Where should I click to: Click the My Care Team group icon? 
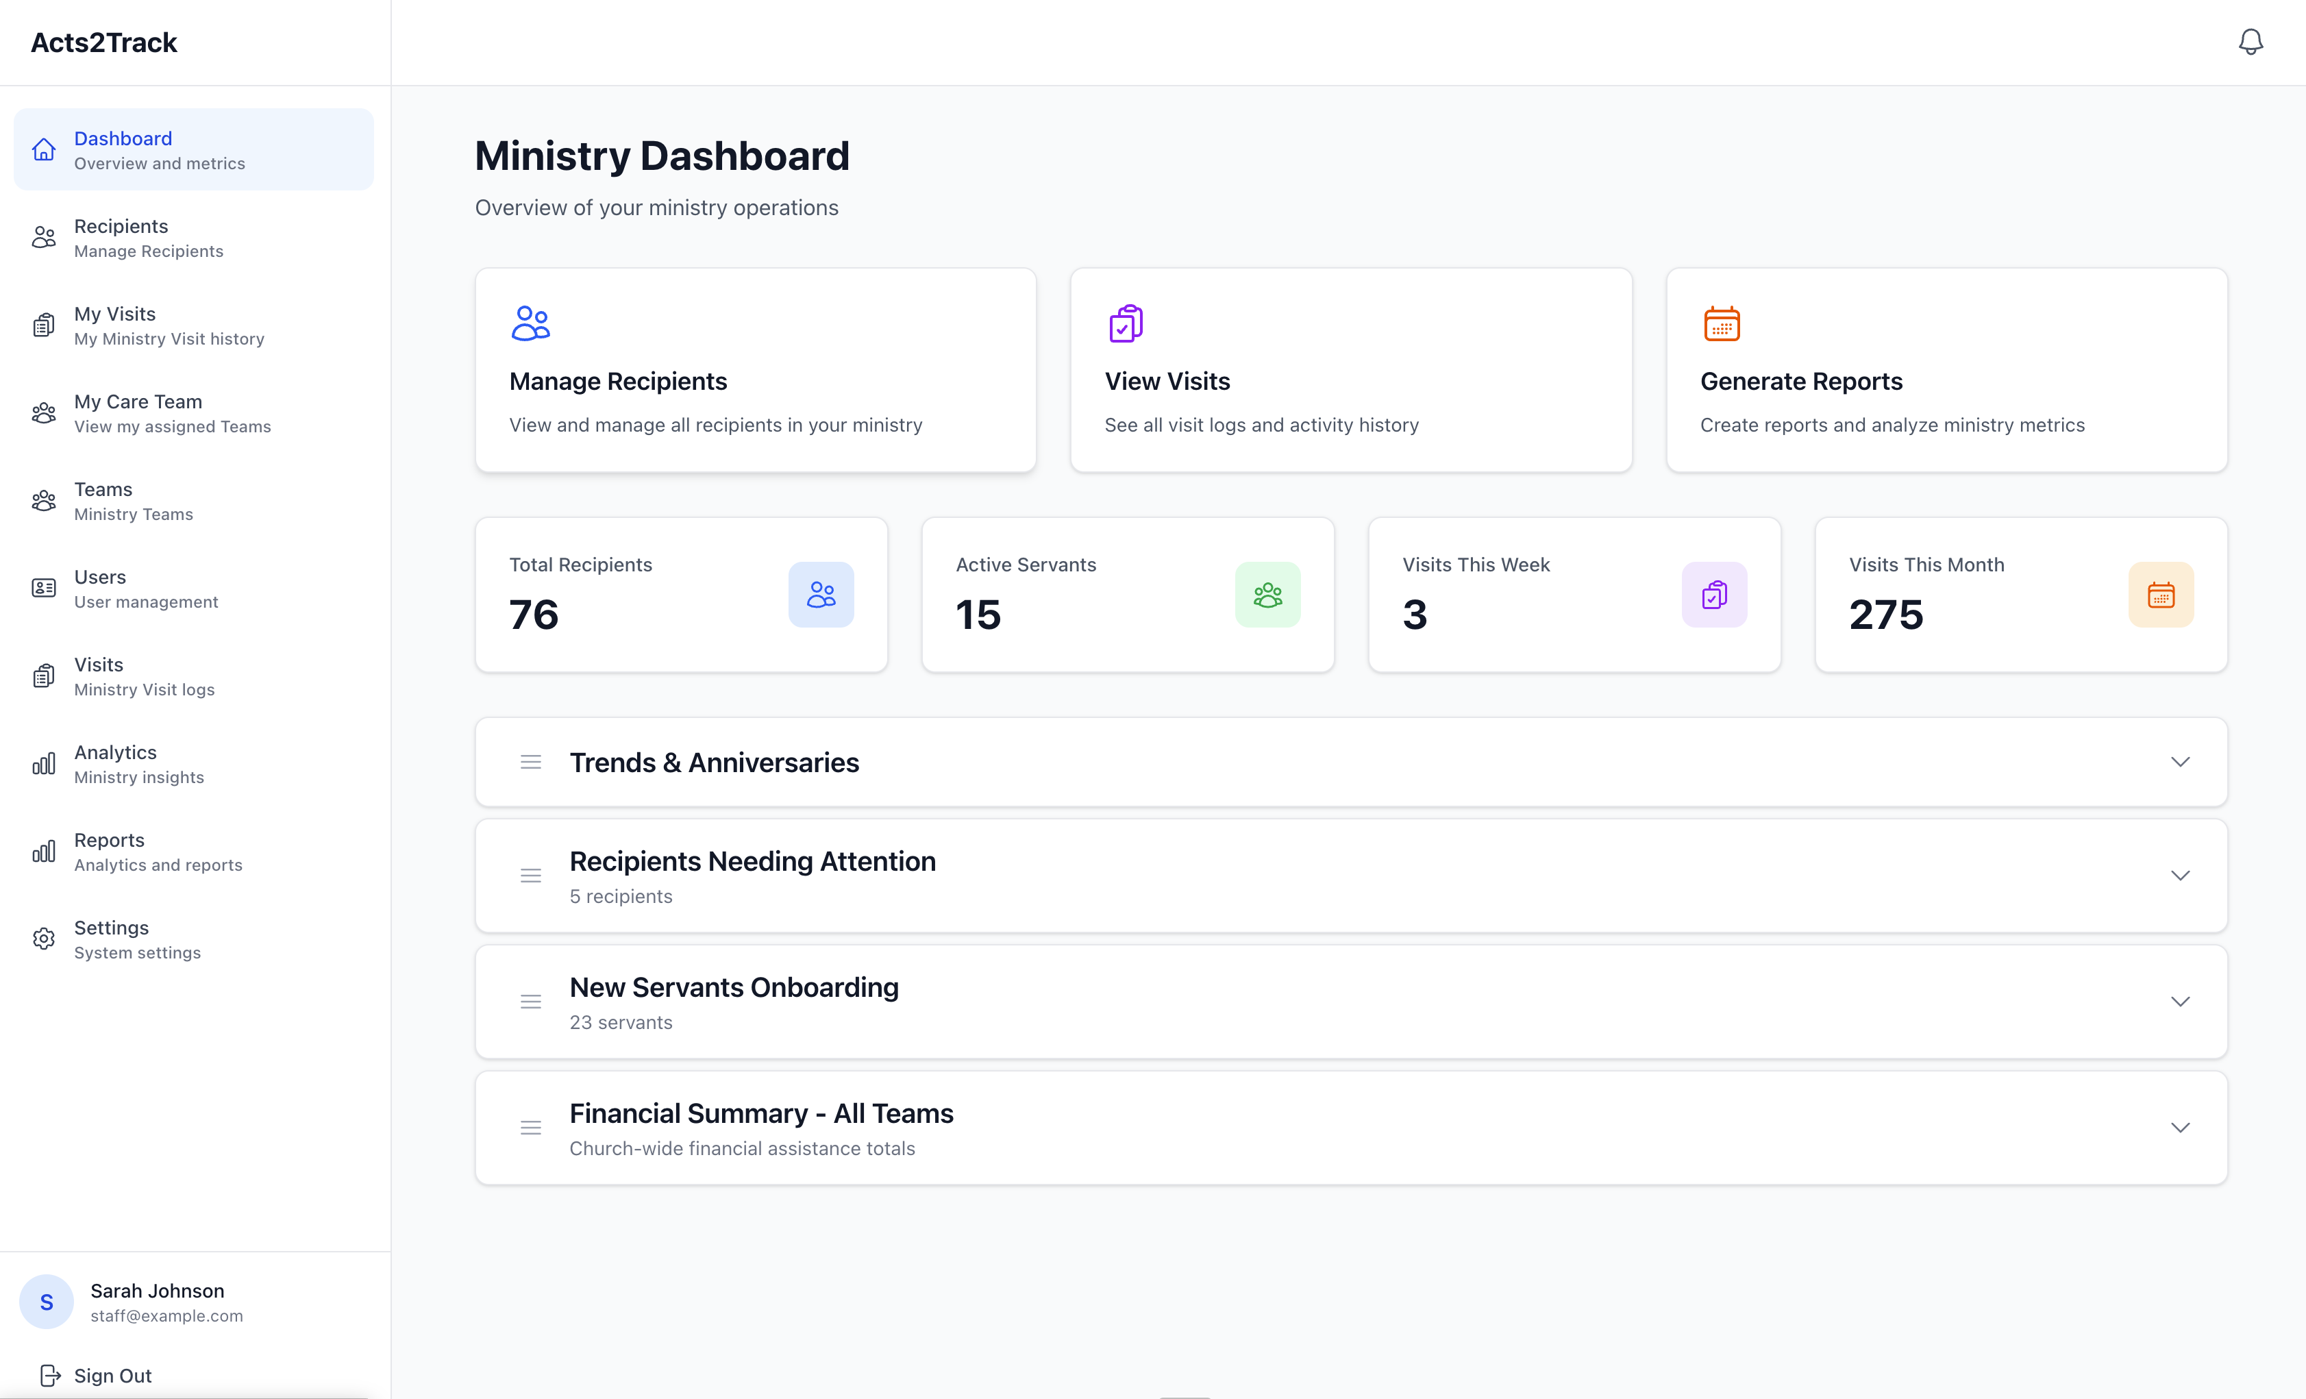click(44, 412)
